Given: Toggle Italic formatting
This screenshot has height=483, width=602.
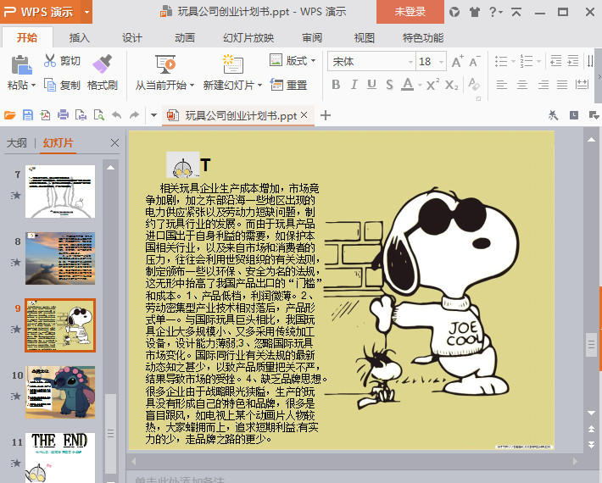Looking at the screenshot, I should (x=354, y=85).
